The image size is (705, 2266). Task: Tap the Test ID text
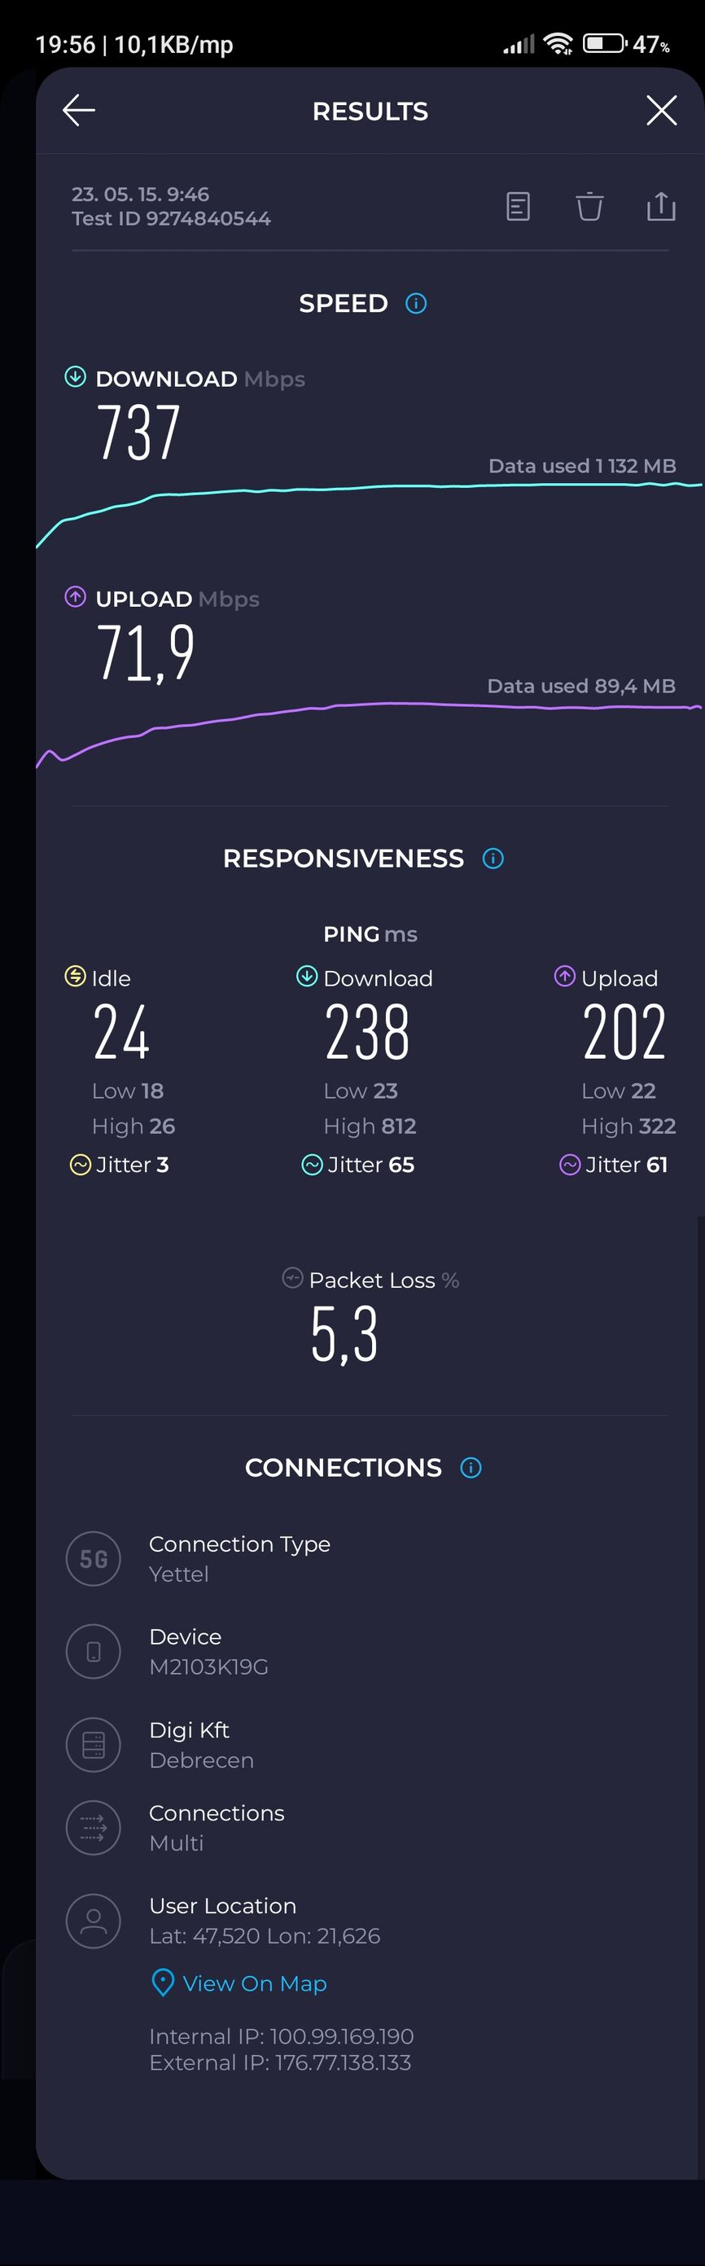[x=172, y=218]
